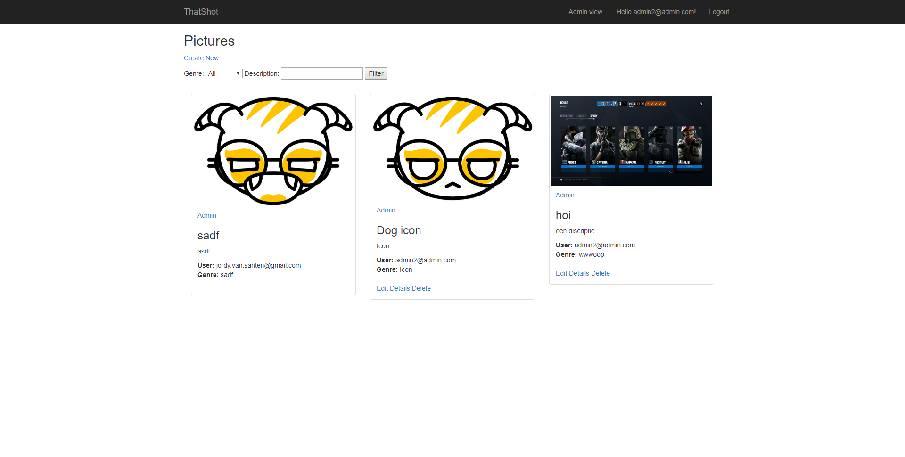Apply filters with the Filter button

click(x=376, y=73)
